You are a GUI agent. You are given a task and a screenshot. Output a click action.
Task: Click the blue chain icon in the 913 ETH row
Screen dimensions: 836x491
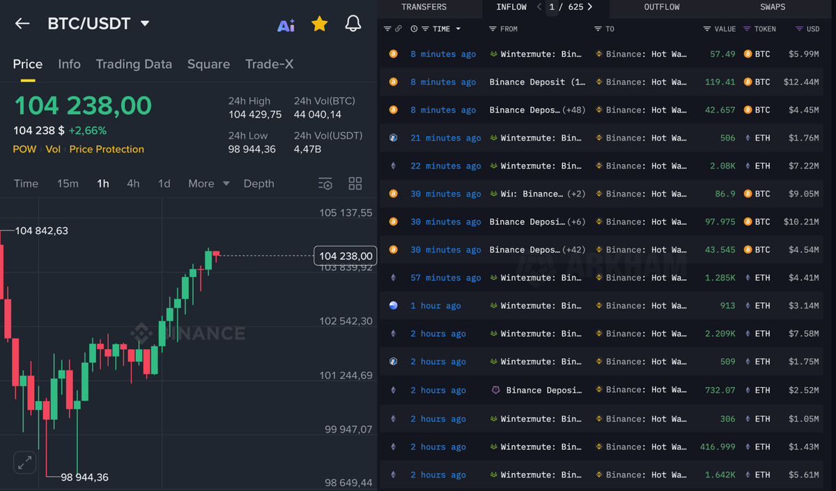point(394,306)
